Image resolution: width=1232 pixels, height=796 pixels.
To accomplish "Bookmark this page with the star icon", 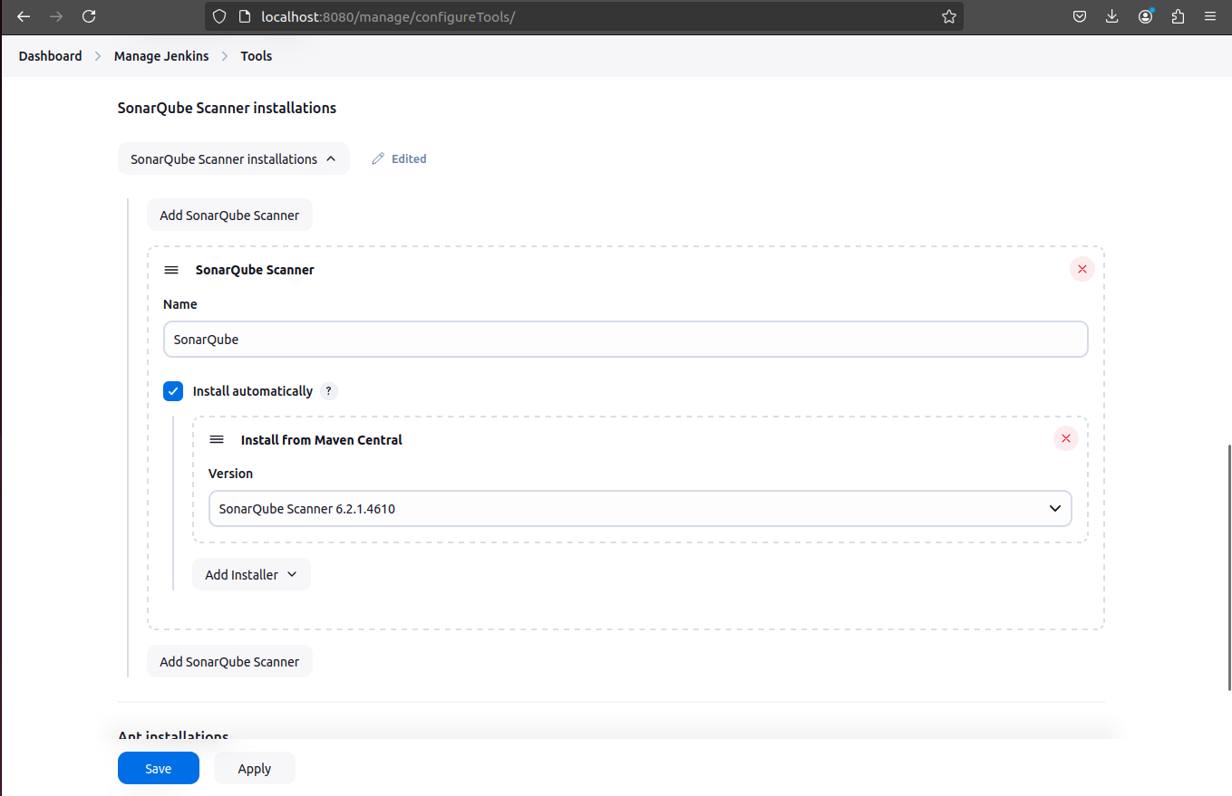I will [949, 16].
